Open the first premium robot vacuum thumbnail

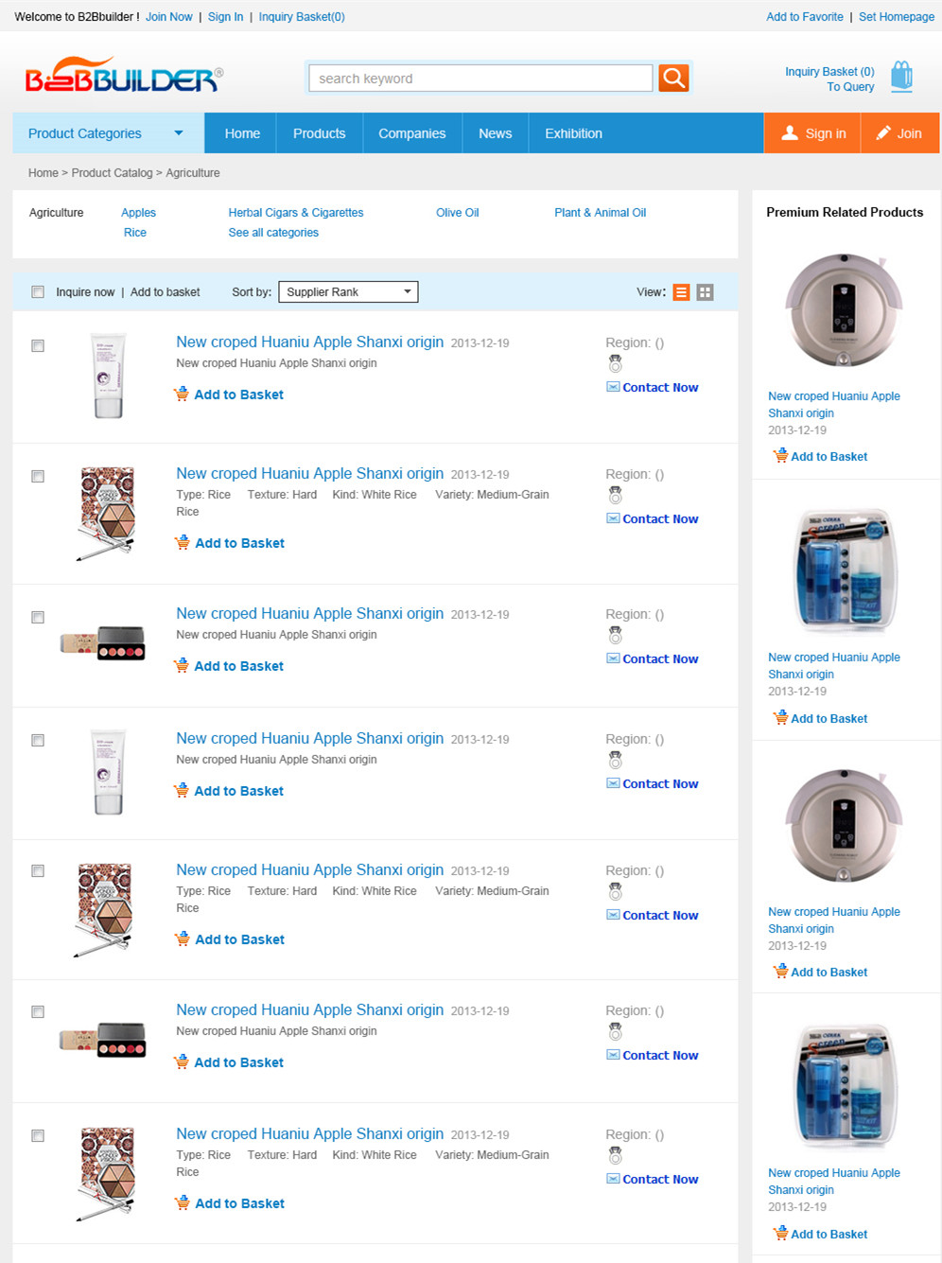(x=845, y=310)
